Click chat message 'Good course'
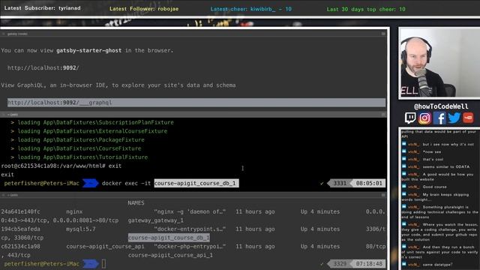This screenshot has height=270, width=480. point(434,187)
